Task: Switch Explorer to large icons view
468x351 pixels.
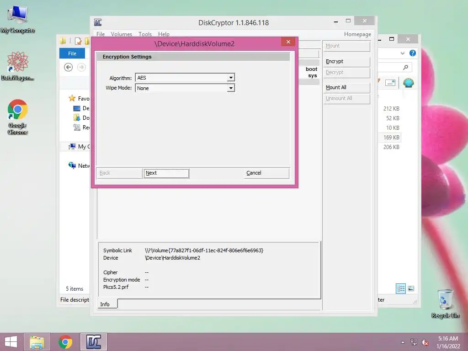Action: point(411,288)
